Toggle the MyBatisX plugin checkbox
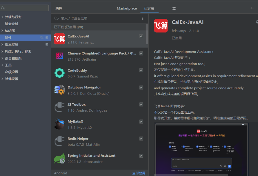Viewport: 258px width, 176px height. [x=141, y=121]
